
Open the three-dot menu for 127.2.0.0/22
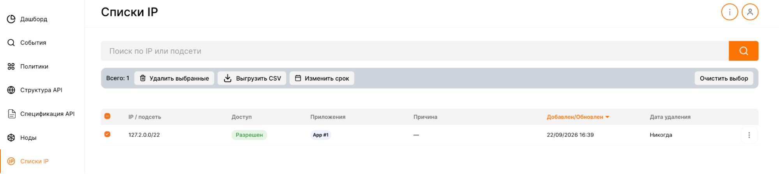tap(749, 135)
